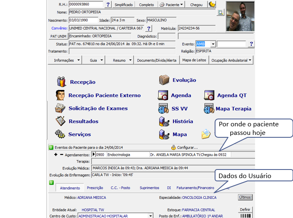Click the patient photo thumbnail

tap(240, 16)
